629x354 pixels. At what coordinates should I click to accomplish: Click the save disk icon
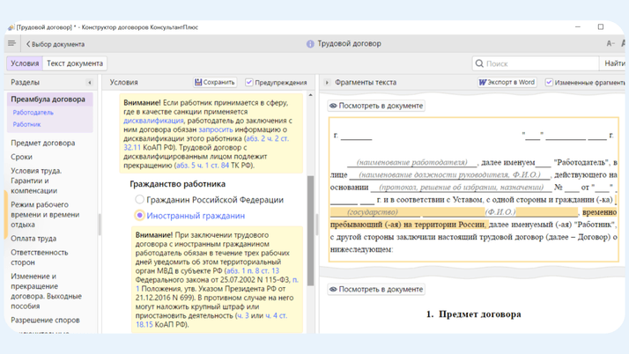[x=198, y=83]
